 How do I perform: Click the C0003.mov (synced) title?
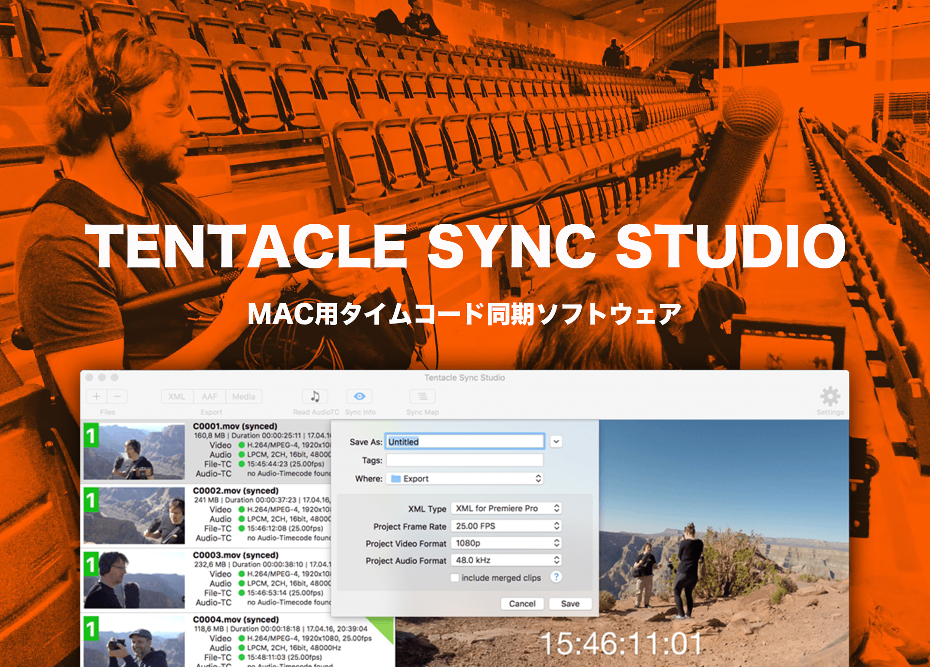235,555
